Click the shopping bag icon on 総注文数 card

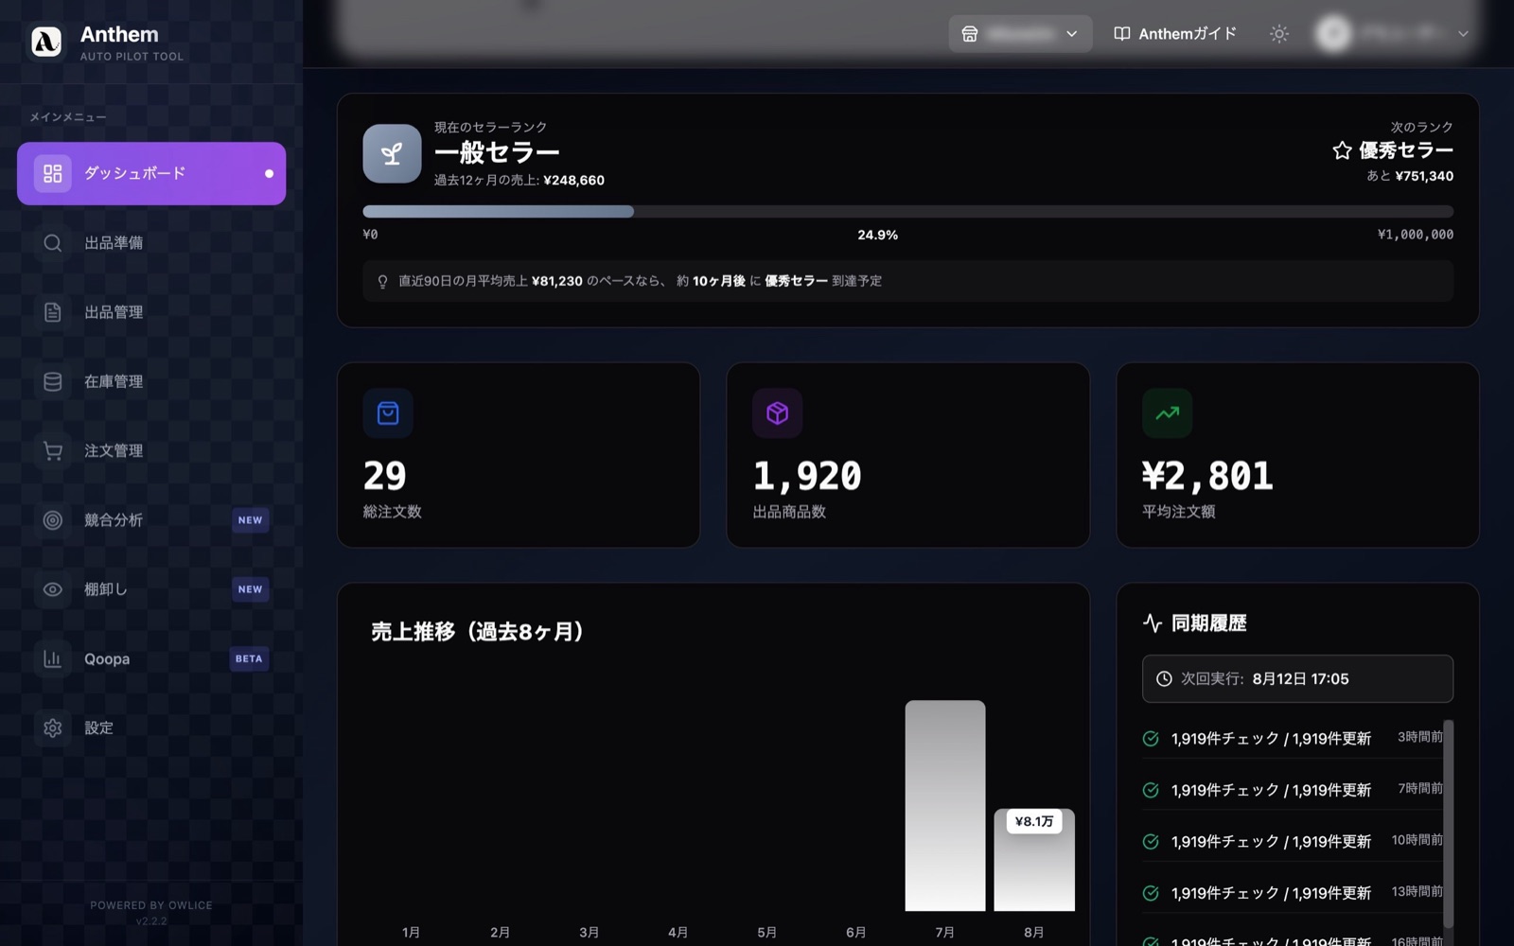(x=388, y=413)
